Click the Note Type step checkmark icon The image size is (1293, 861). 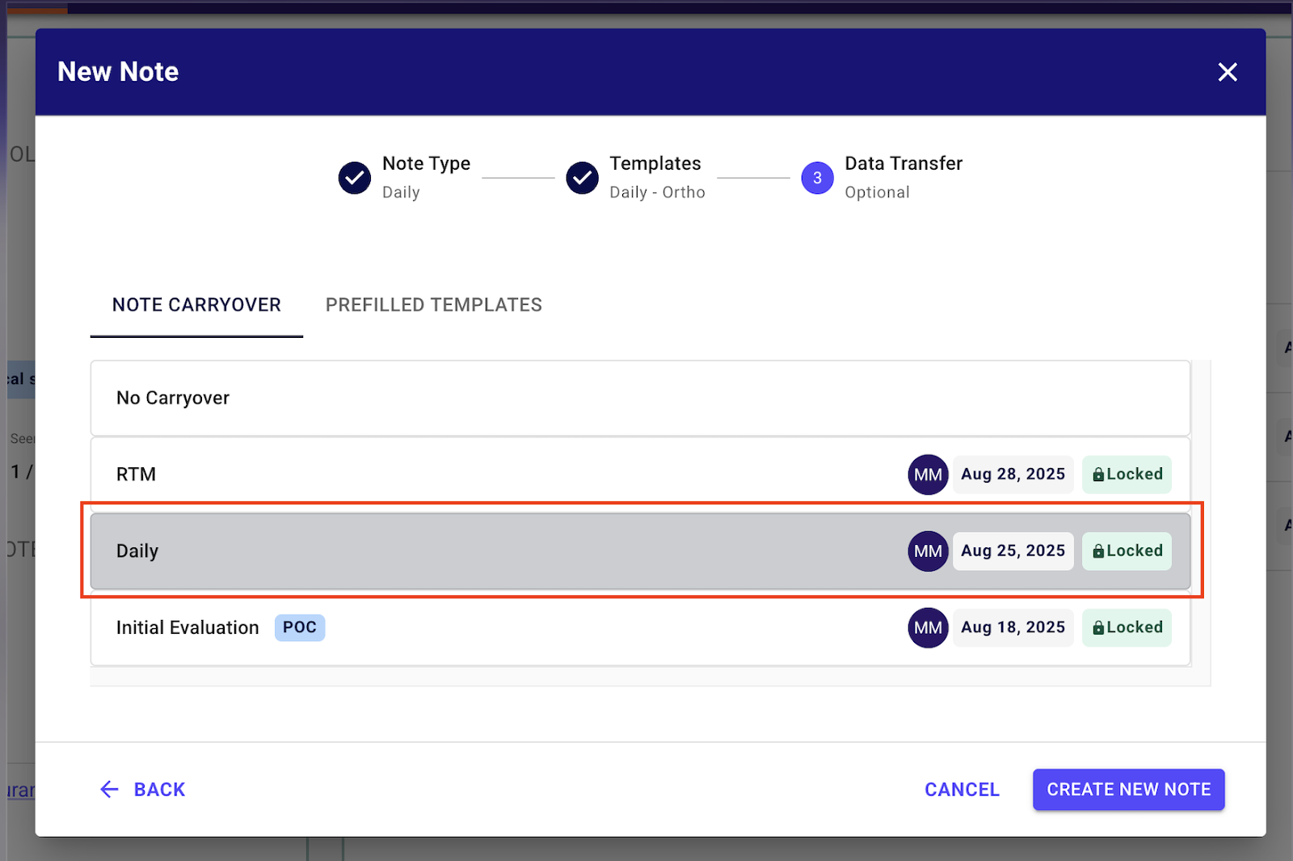(x=354, y=178)
